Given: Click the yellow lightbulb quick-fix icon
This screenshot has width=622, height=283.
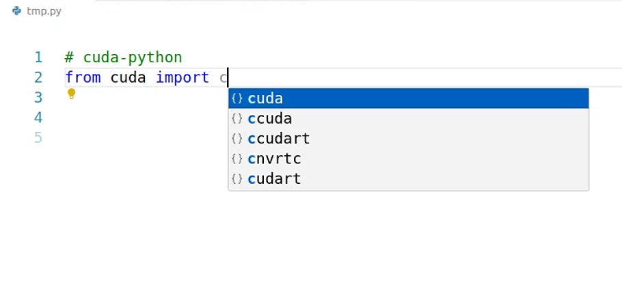Looking at the screenshot, I should point(71,94).
